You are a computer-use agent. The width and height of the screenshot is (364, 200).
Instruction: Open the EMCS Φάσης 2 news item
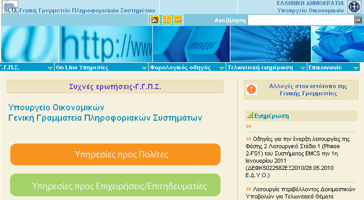[297, 157]
